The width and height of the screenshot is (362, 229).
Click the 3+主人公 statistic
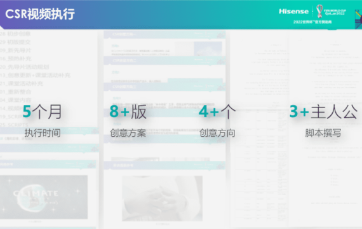coord(323,112)
